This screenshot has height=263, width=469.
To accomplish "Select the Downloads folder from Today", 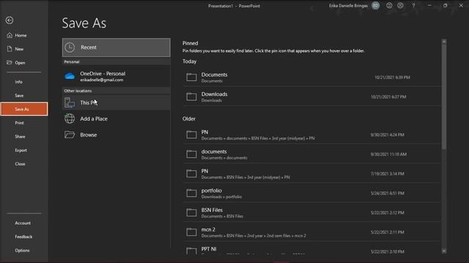I will click(x=311, y=96).
